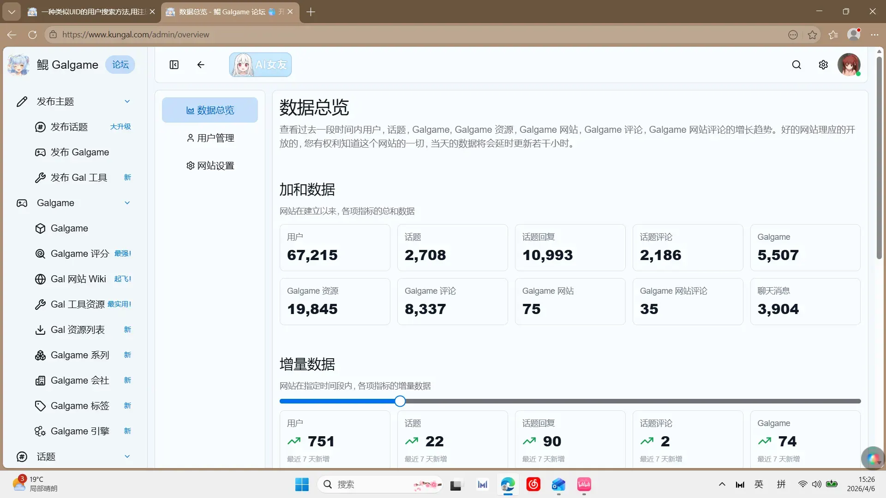
Task: Open the Windows Start button
Action: (302, 484)
